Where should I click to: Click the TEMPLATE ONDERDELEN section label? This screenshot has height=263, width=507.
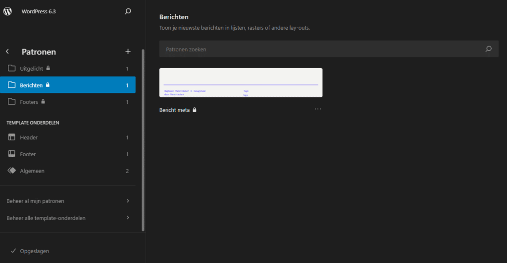[x=33, y=123]
